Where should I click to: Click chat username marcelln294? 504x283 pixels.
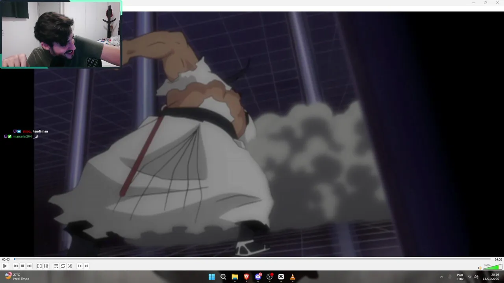tap(22, 136)
